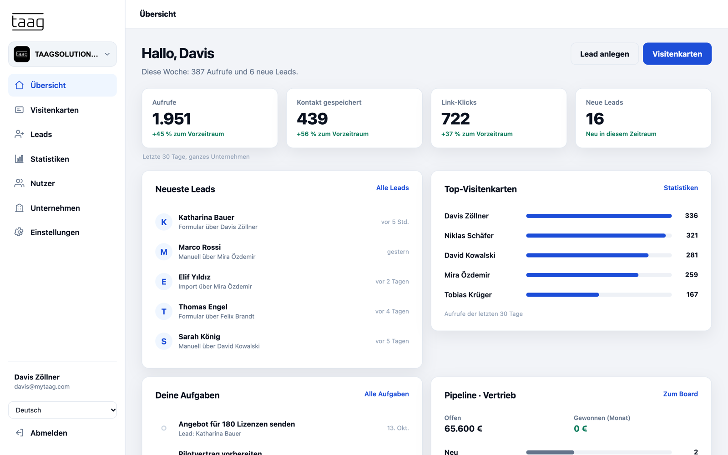The image size is (728, 455).
Task: Select the Unternehmen building icon
Action: tap(19, 208)
